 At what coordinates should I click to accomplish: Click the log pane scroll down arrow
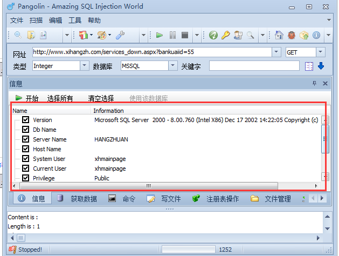pos(327,228)
